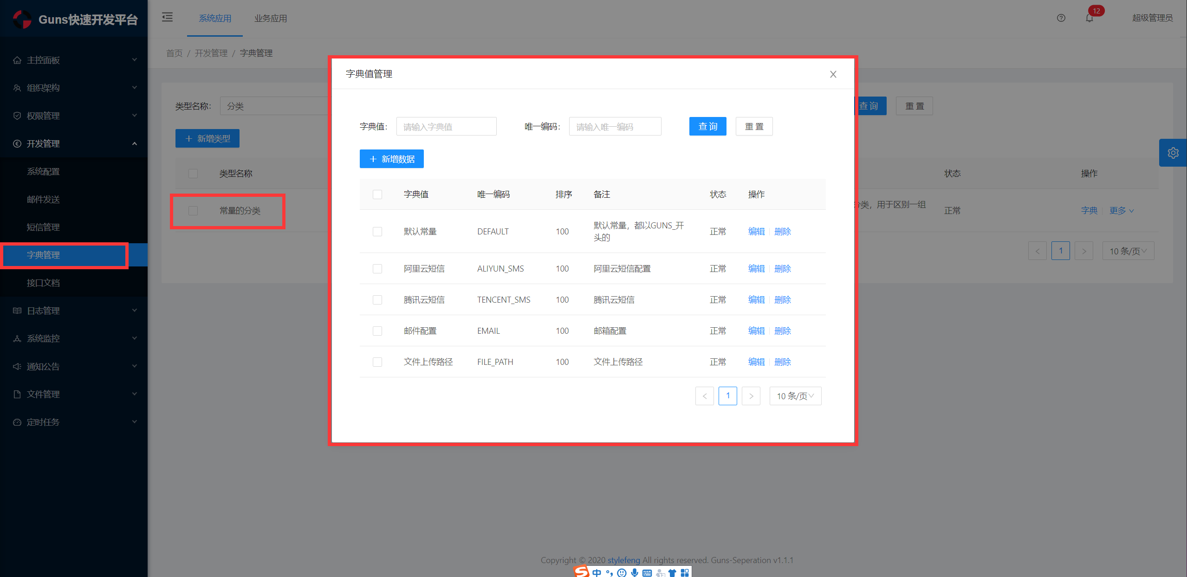The height and width of the screenshot is (577, 1187).
Task: Click the help question mark icon
Action: coord(1061,18)
